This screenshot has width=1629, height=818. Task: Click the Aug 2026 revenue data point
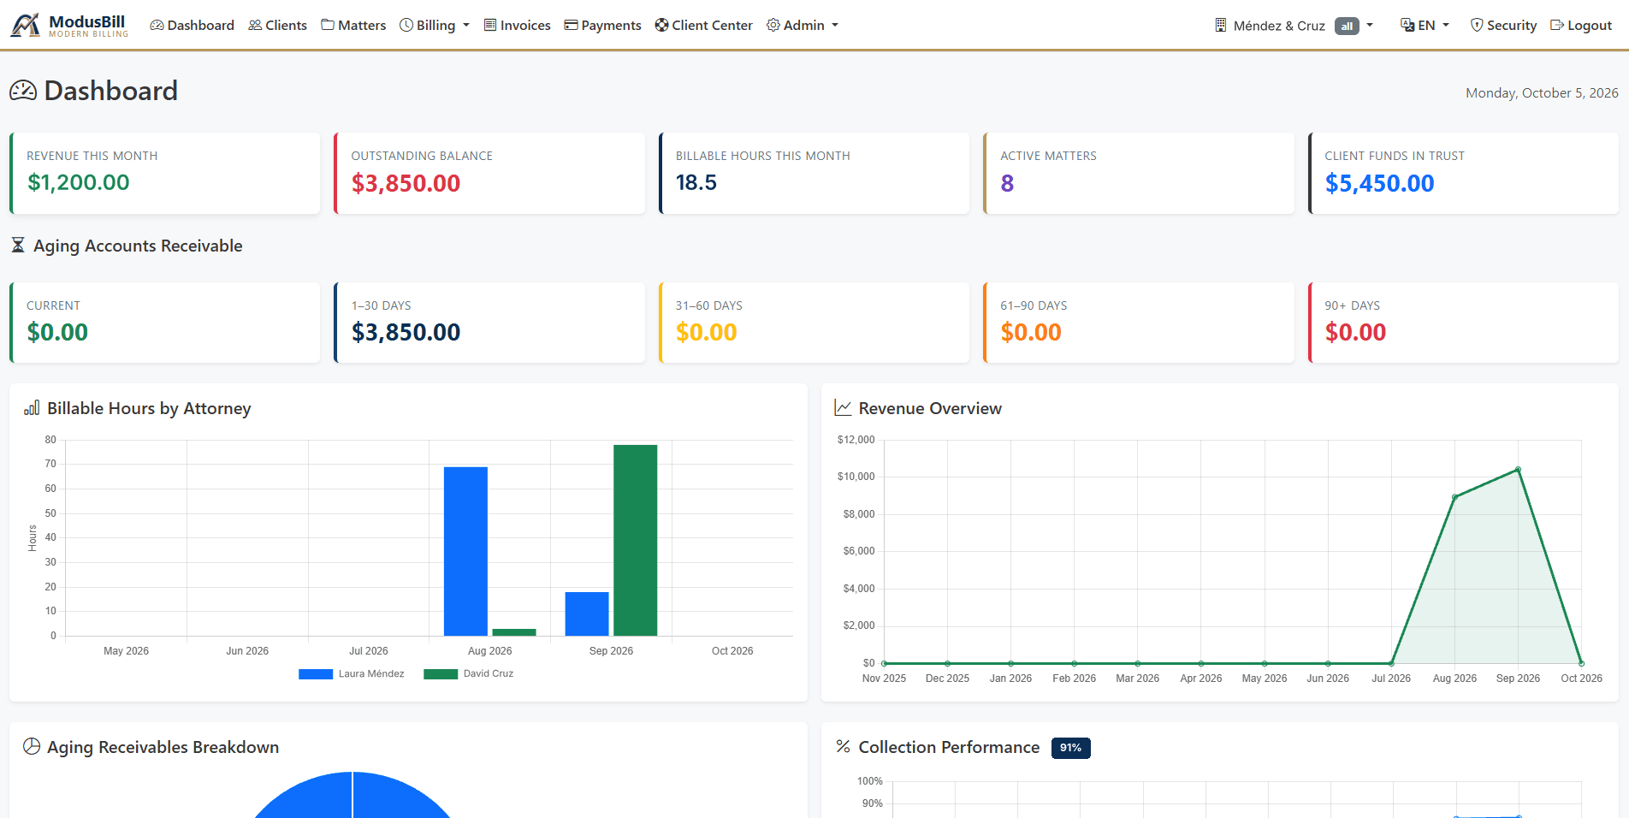point(1454,496)
